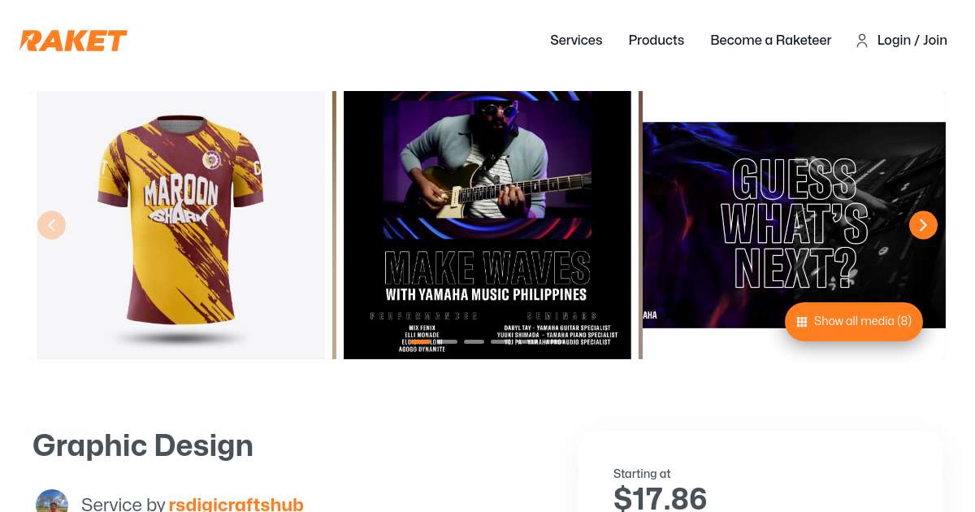Go back with the left carousel arrow

pos(51,225)
